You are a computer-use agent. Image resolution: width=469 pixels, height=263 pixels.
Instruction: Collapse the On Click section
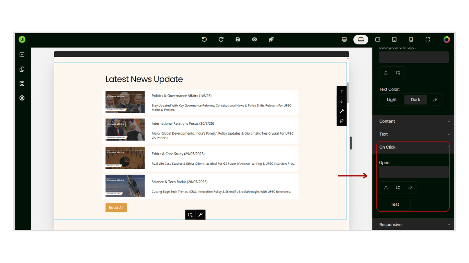pyautogui.click(x=413, y=147)
